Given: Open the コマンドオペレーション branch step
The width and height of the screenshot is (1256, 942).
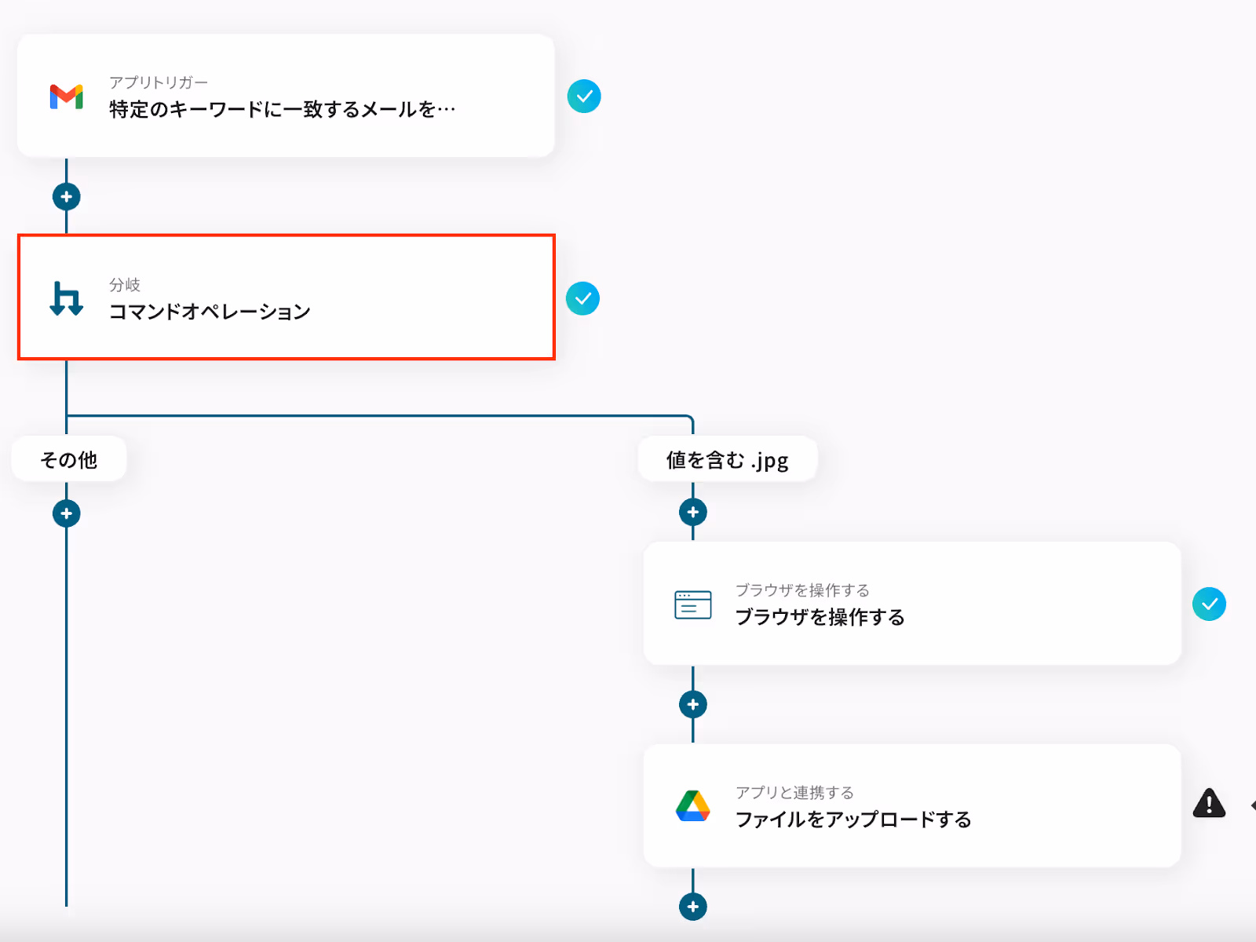Looking at the screenshot, I should click(x=287, y=298).
